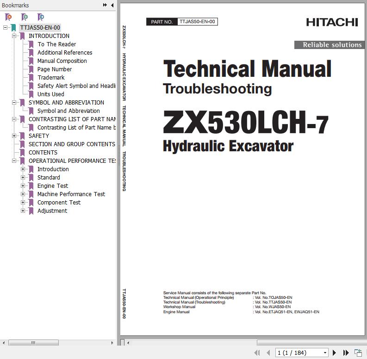The height and width of the screenshot is (359, 367).
Task: Click the delete bookmark icon
Action: [x=8, y=17]
